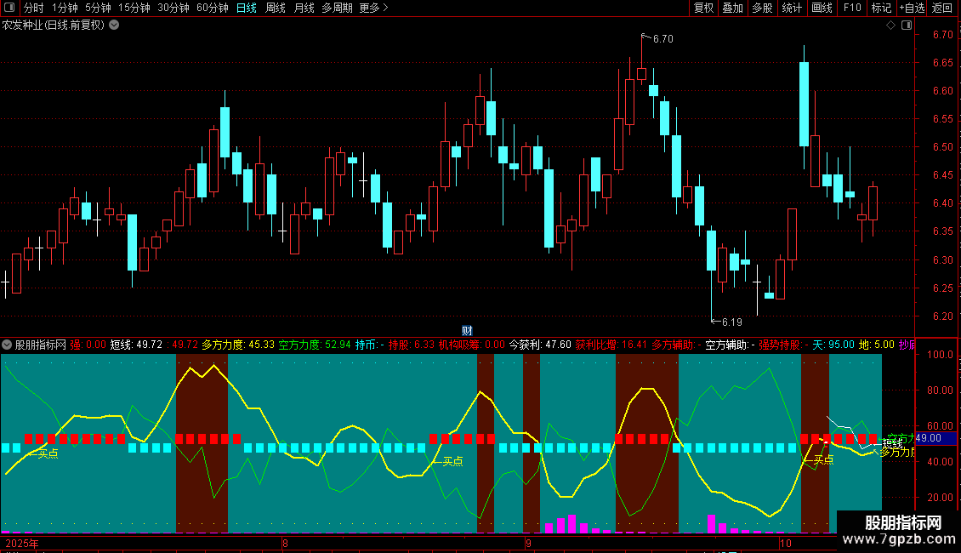Viewport: 961px width, 553px height.
Task: Open F10 company information
Action: (x=852, y=8)
